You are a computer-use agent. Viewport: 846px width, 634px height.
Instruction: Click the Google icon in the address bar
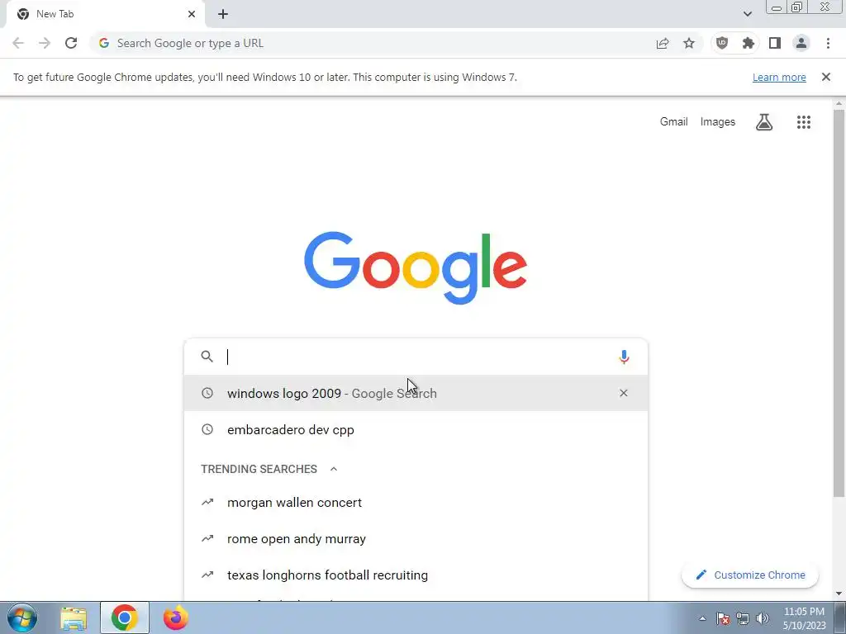[104, 43]
